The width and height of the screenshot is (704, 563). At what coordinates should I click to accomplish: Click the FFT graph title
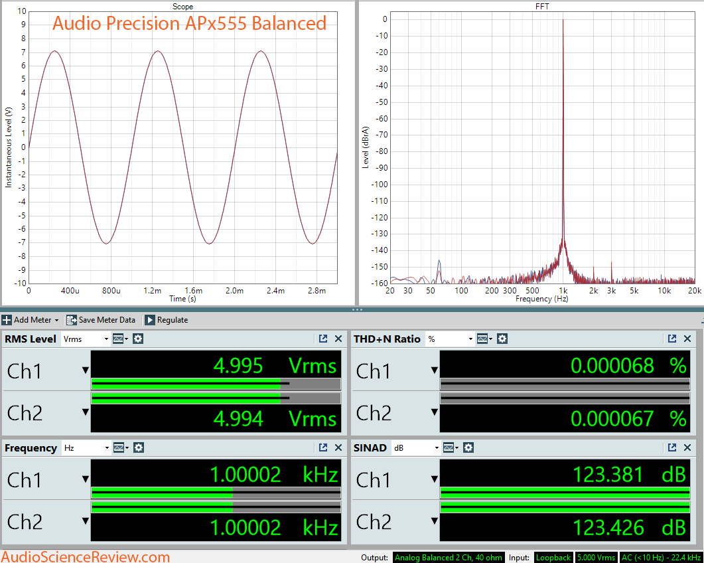click(542, 6)
